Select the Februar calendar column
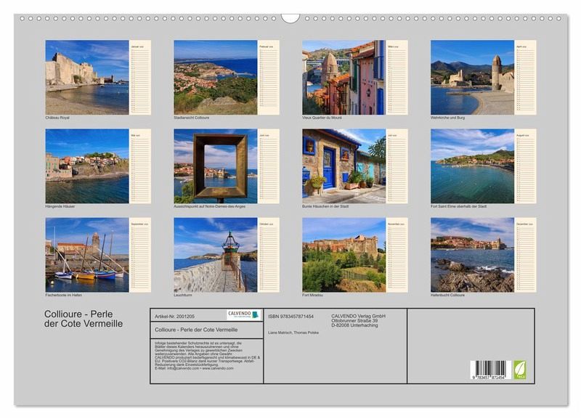Viewport: 581px width, 419px height. point(269,77)
